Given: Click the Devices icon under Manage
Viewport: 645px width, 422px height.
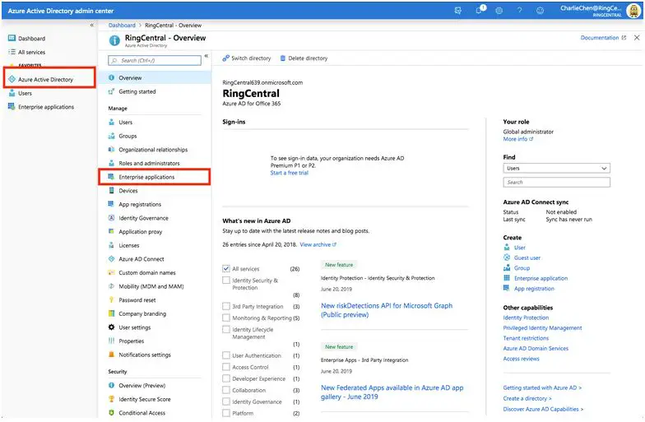Looking at the screenshot, I should click(x=111, y=191).
